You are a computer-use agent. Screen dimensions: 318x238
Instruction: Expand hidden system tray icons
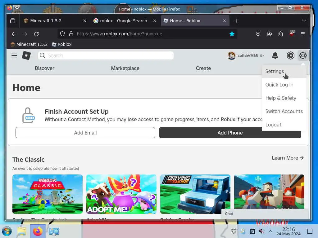(270, 231)
